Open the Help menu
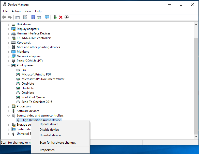 click(38, 11)
